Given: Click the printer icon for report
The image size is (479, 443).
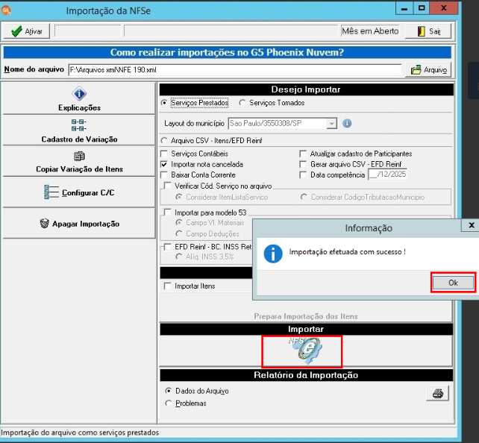Looking at the screenshot, I should click(437, 393).
